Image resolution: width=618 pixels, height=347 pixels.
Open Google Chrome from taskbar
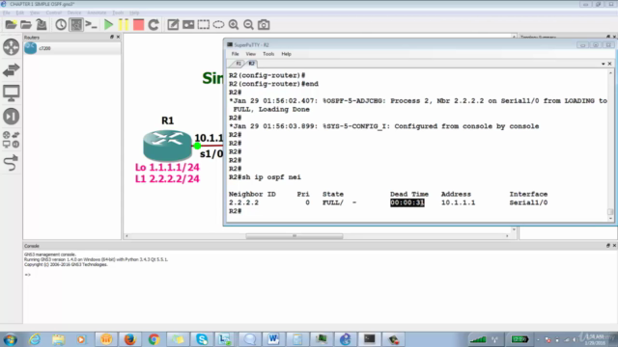(x=154, y=339)
